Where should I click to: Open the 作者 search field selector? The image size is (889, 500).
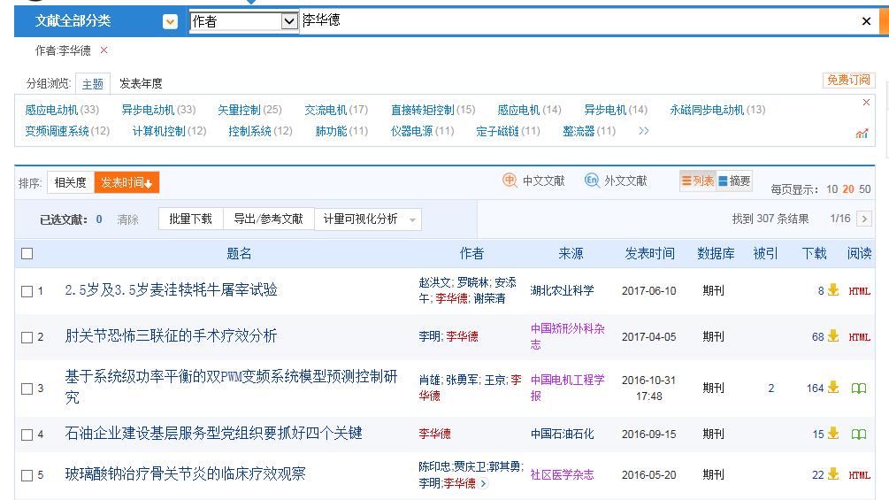[243, 21]
